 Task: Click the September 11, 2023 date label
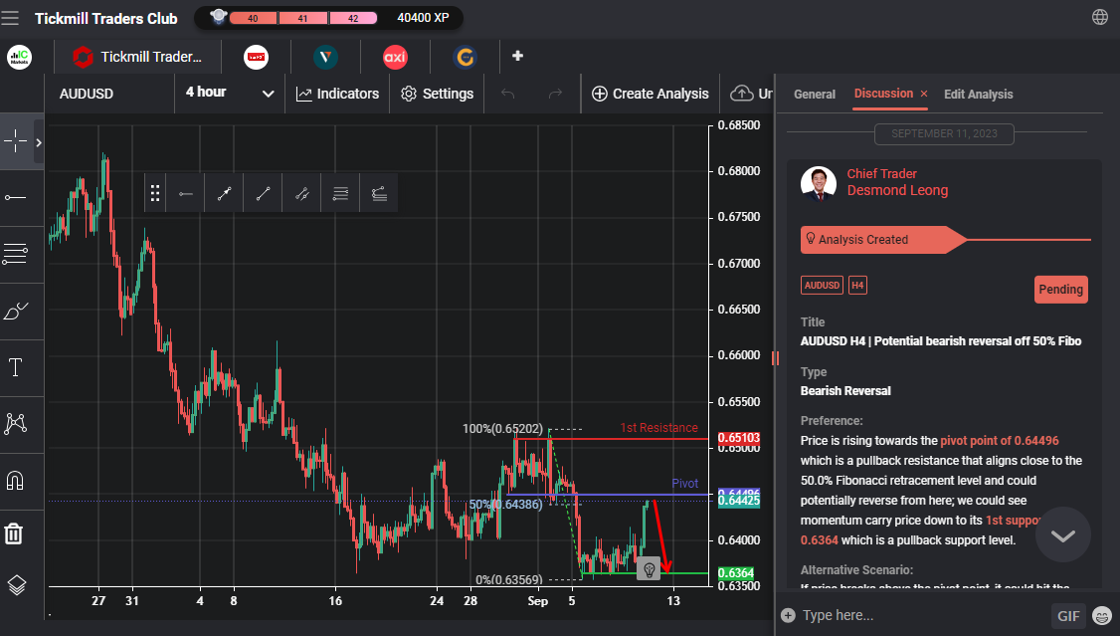[944, 133]
